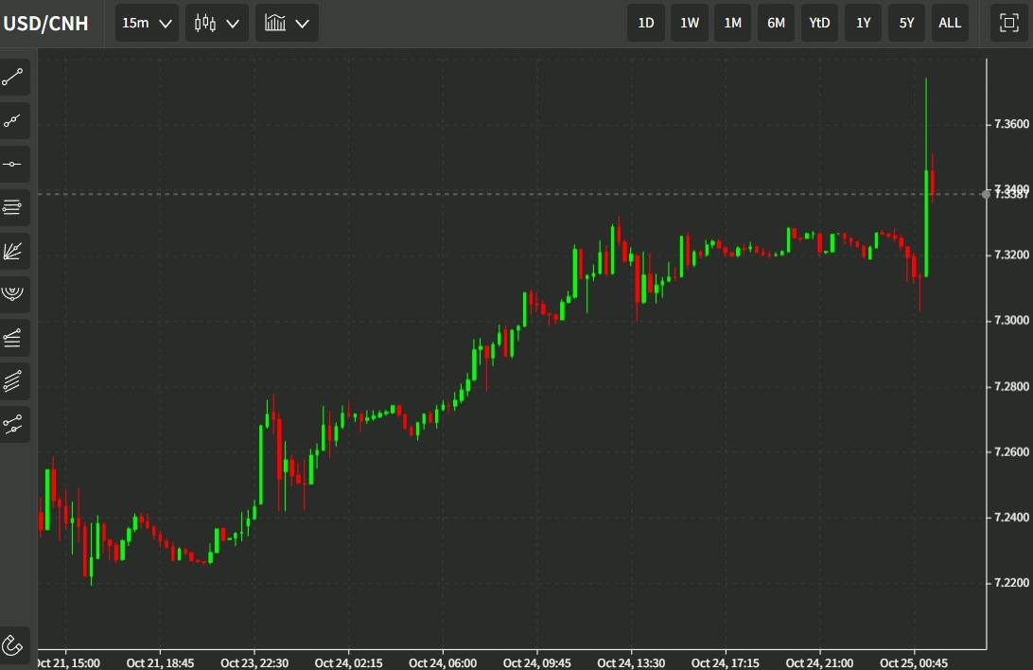Toggle the magnet snap tool

tap(12, 645)
